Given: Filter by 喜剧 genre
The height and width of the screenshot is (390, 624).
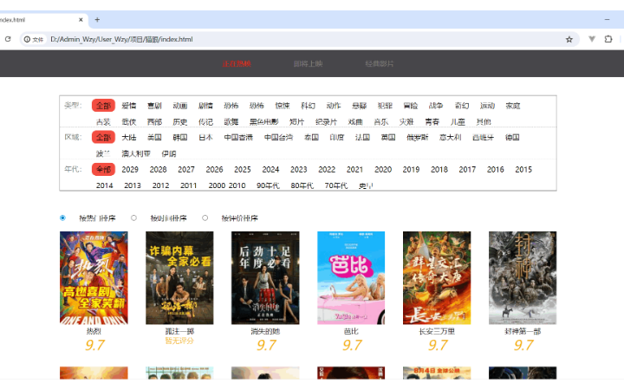Looking at the screenshot, I should click(154, 106).
